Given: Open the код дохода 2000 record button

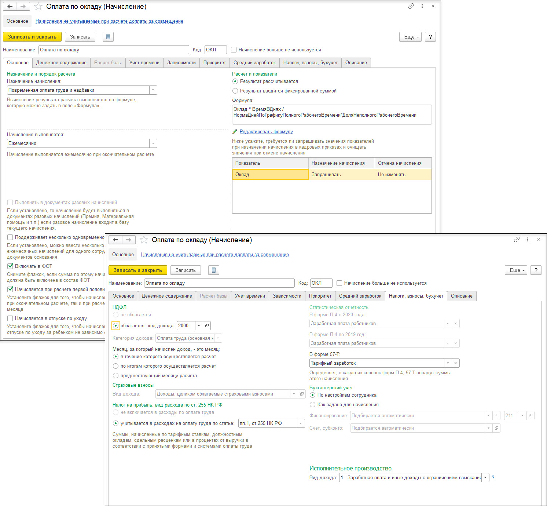Looking at the screenshot, I should 207,326.
